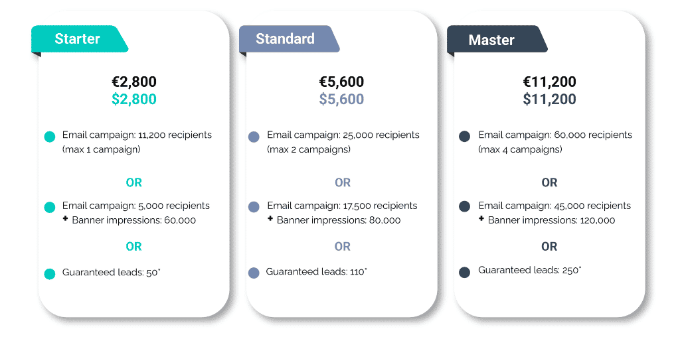Click plus sign before Banner impressions: 120,000

[481, 219]
